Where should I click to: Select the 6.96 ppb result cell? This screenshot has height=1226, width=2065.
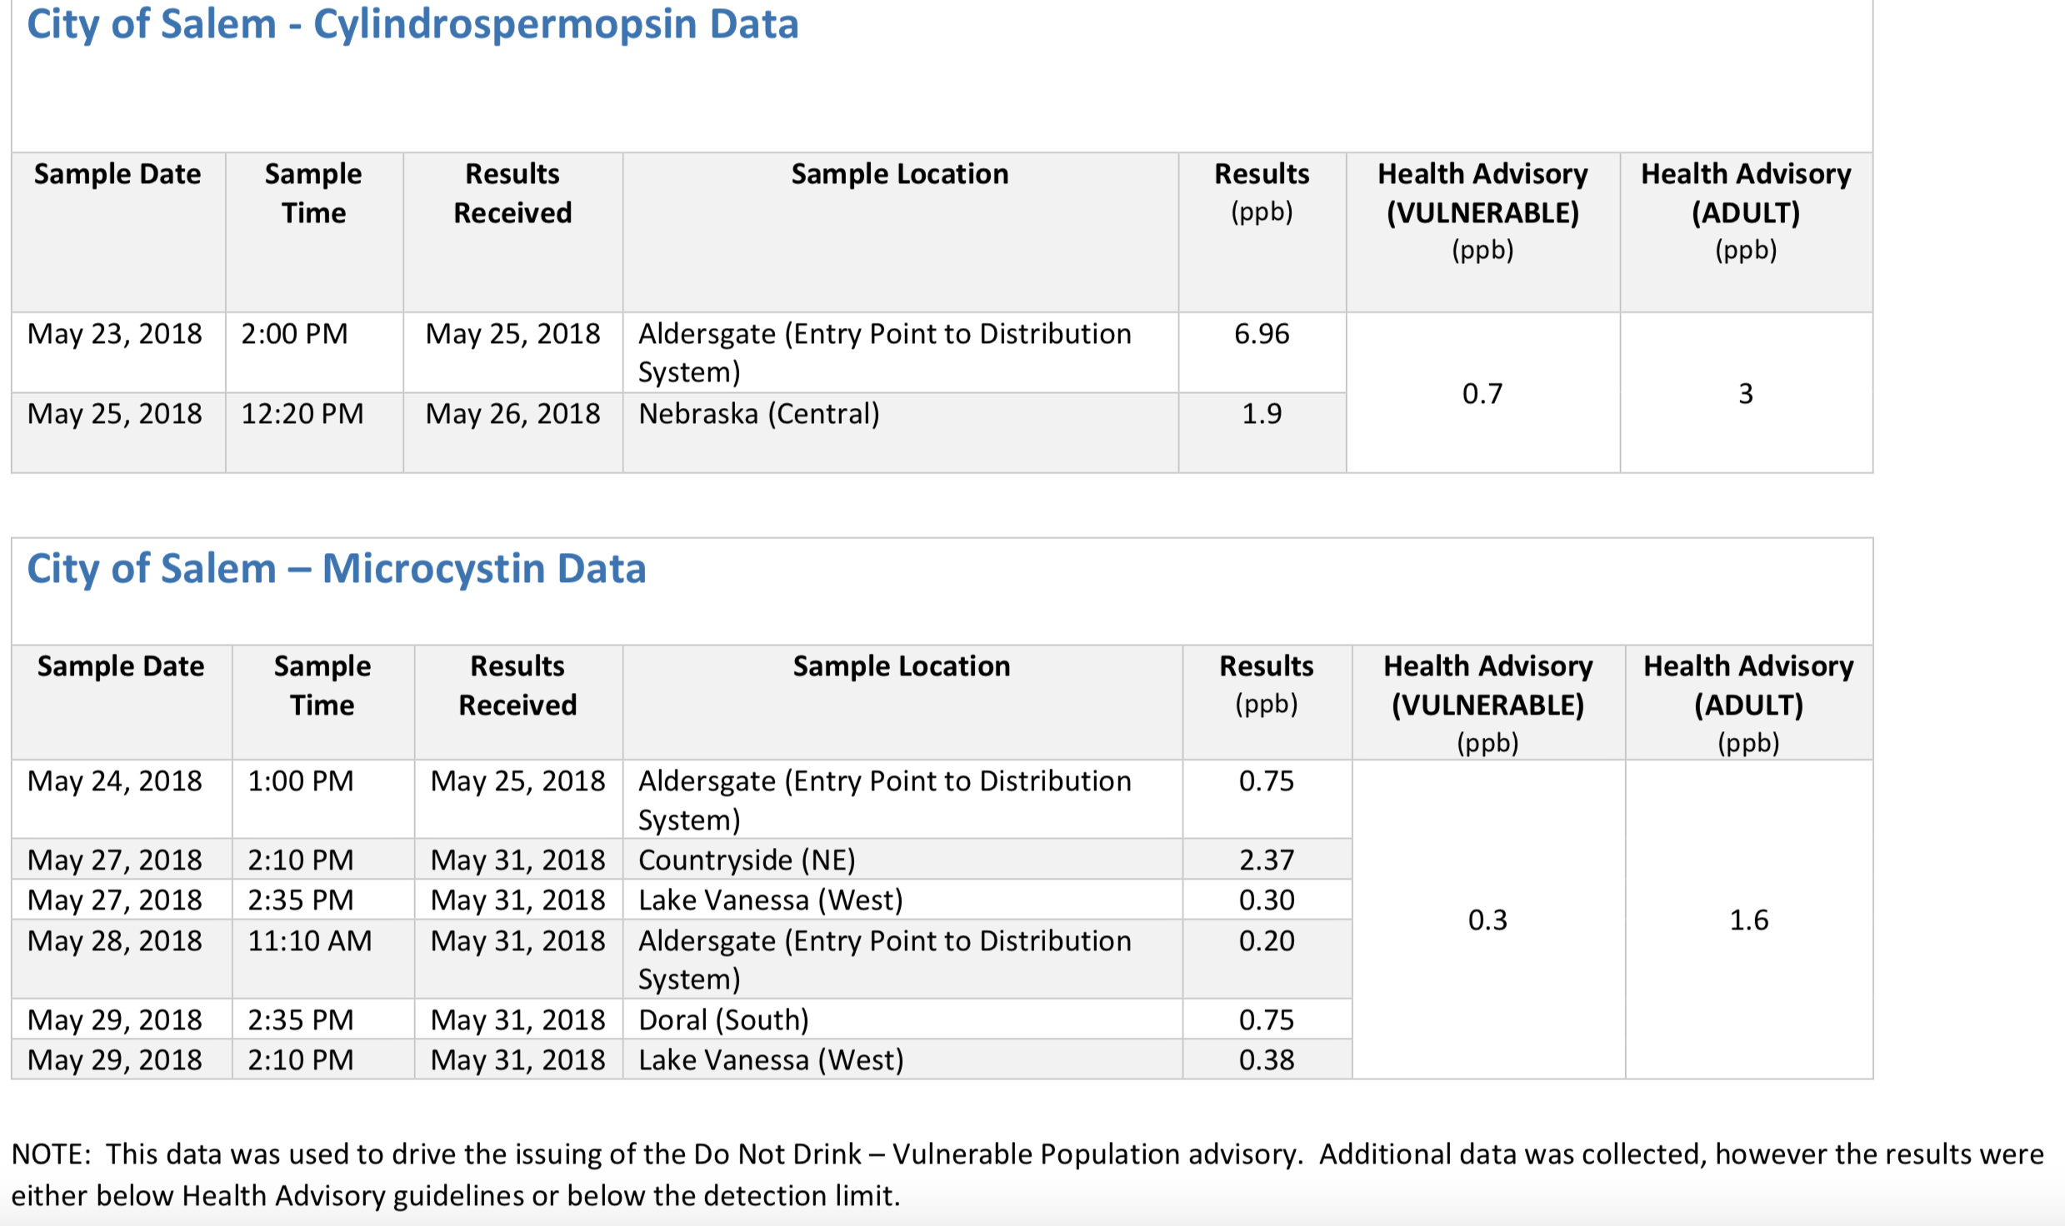click(x=1261, y=334)
